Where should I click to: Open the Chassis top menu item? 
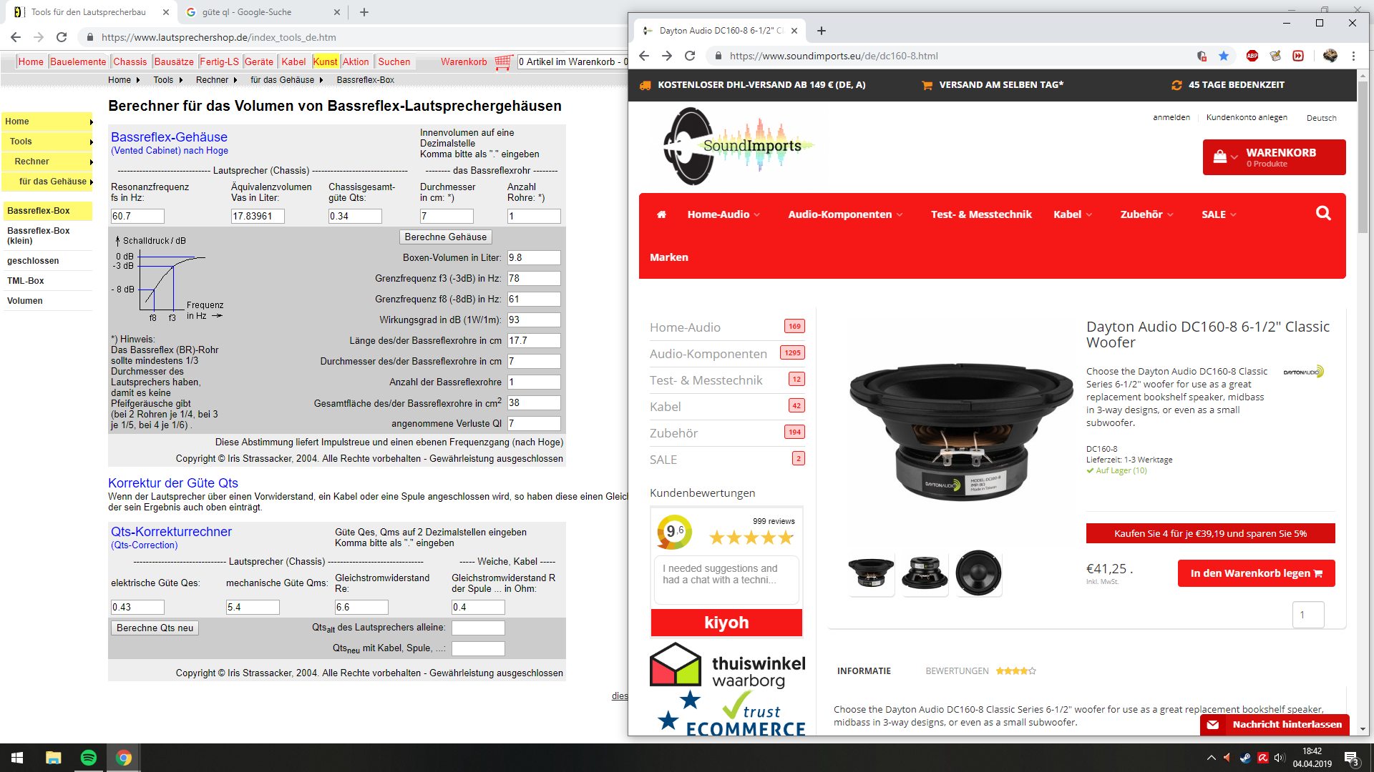130,61
